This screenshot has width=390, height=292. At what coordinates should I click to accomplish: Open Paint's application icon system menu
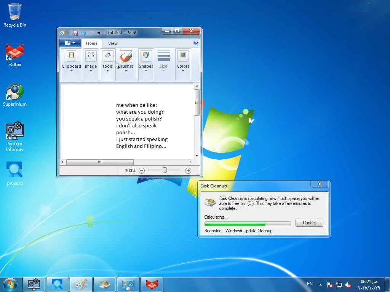pos(62,33)
